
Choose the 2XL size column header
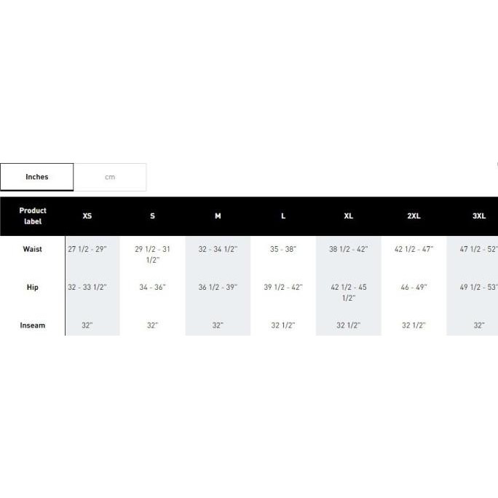point(414,216)
